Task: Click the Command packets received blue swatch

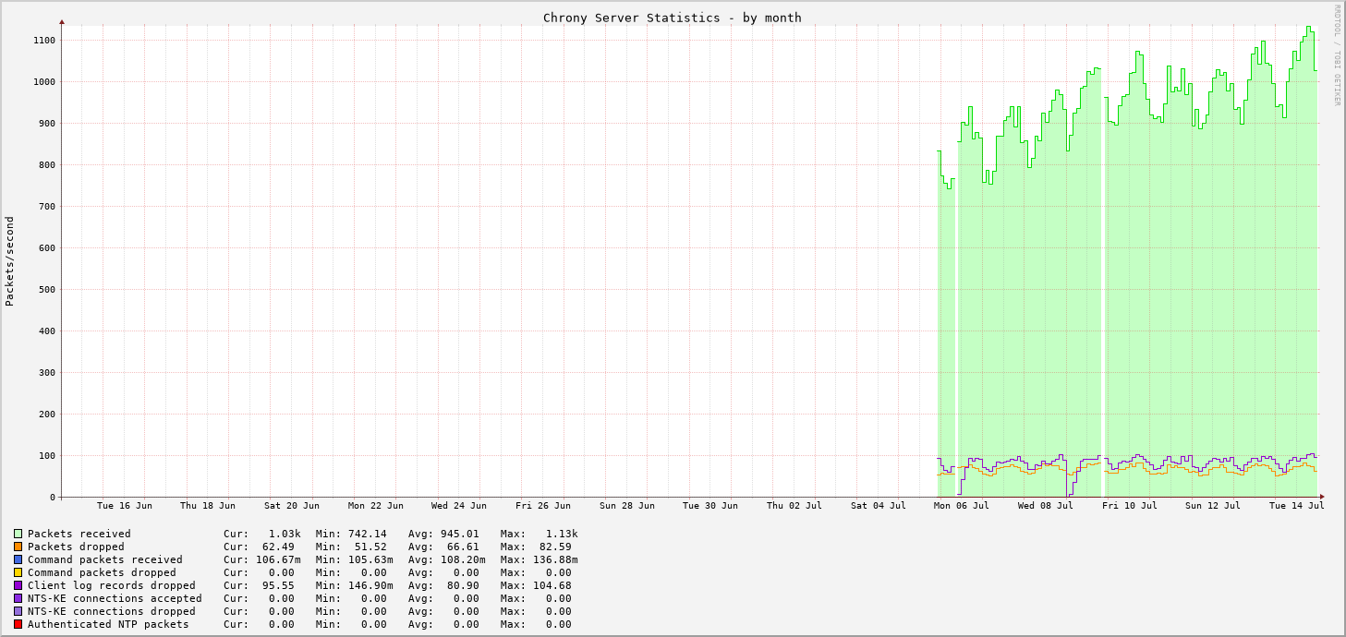Action: [18, 559]
